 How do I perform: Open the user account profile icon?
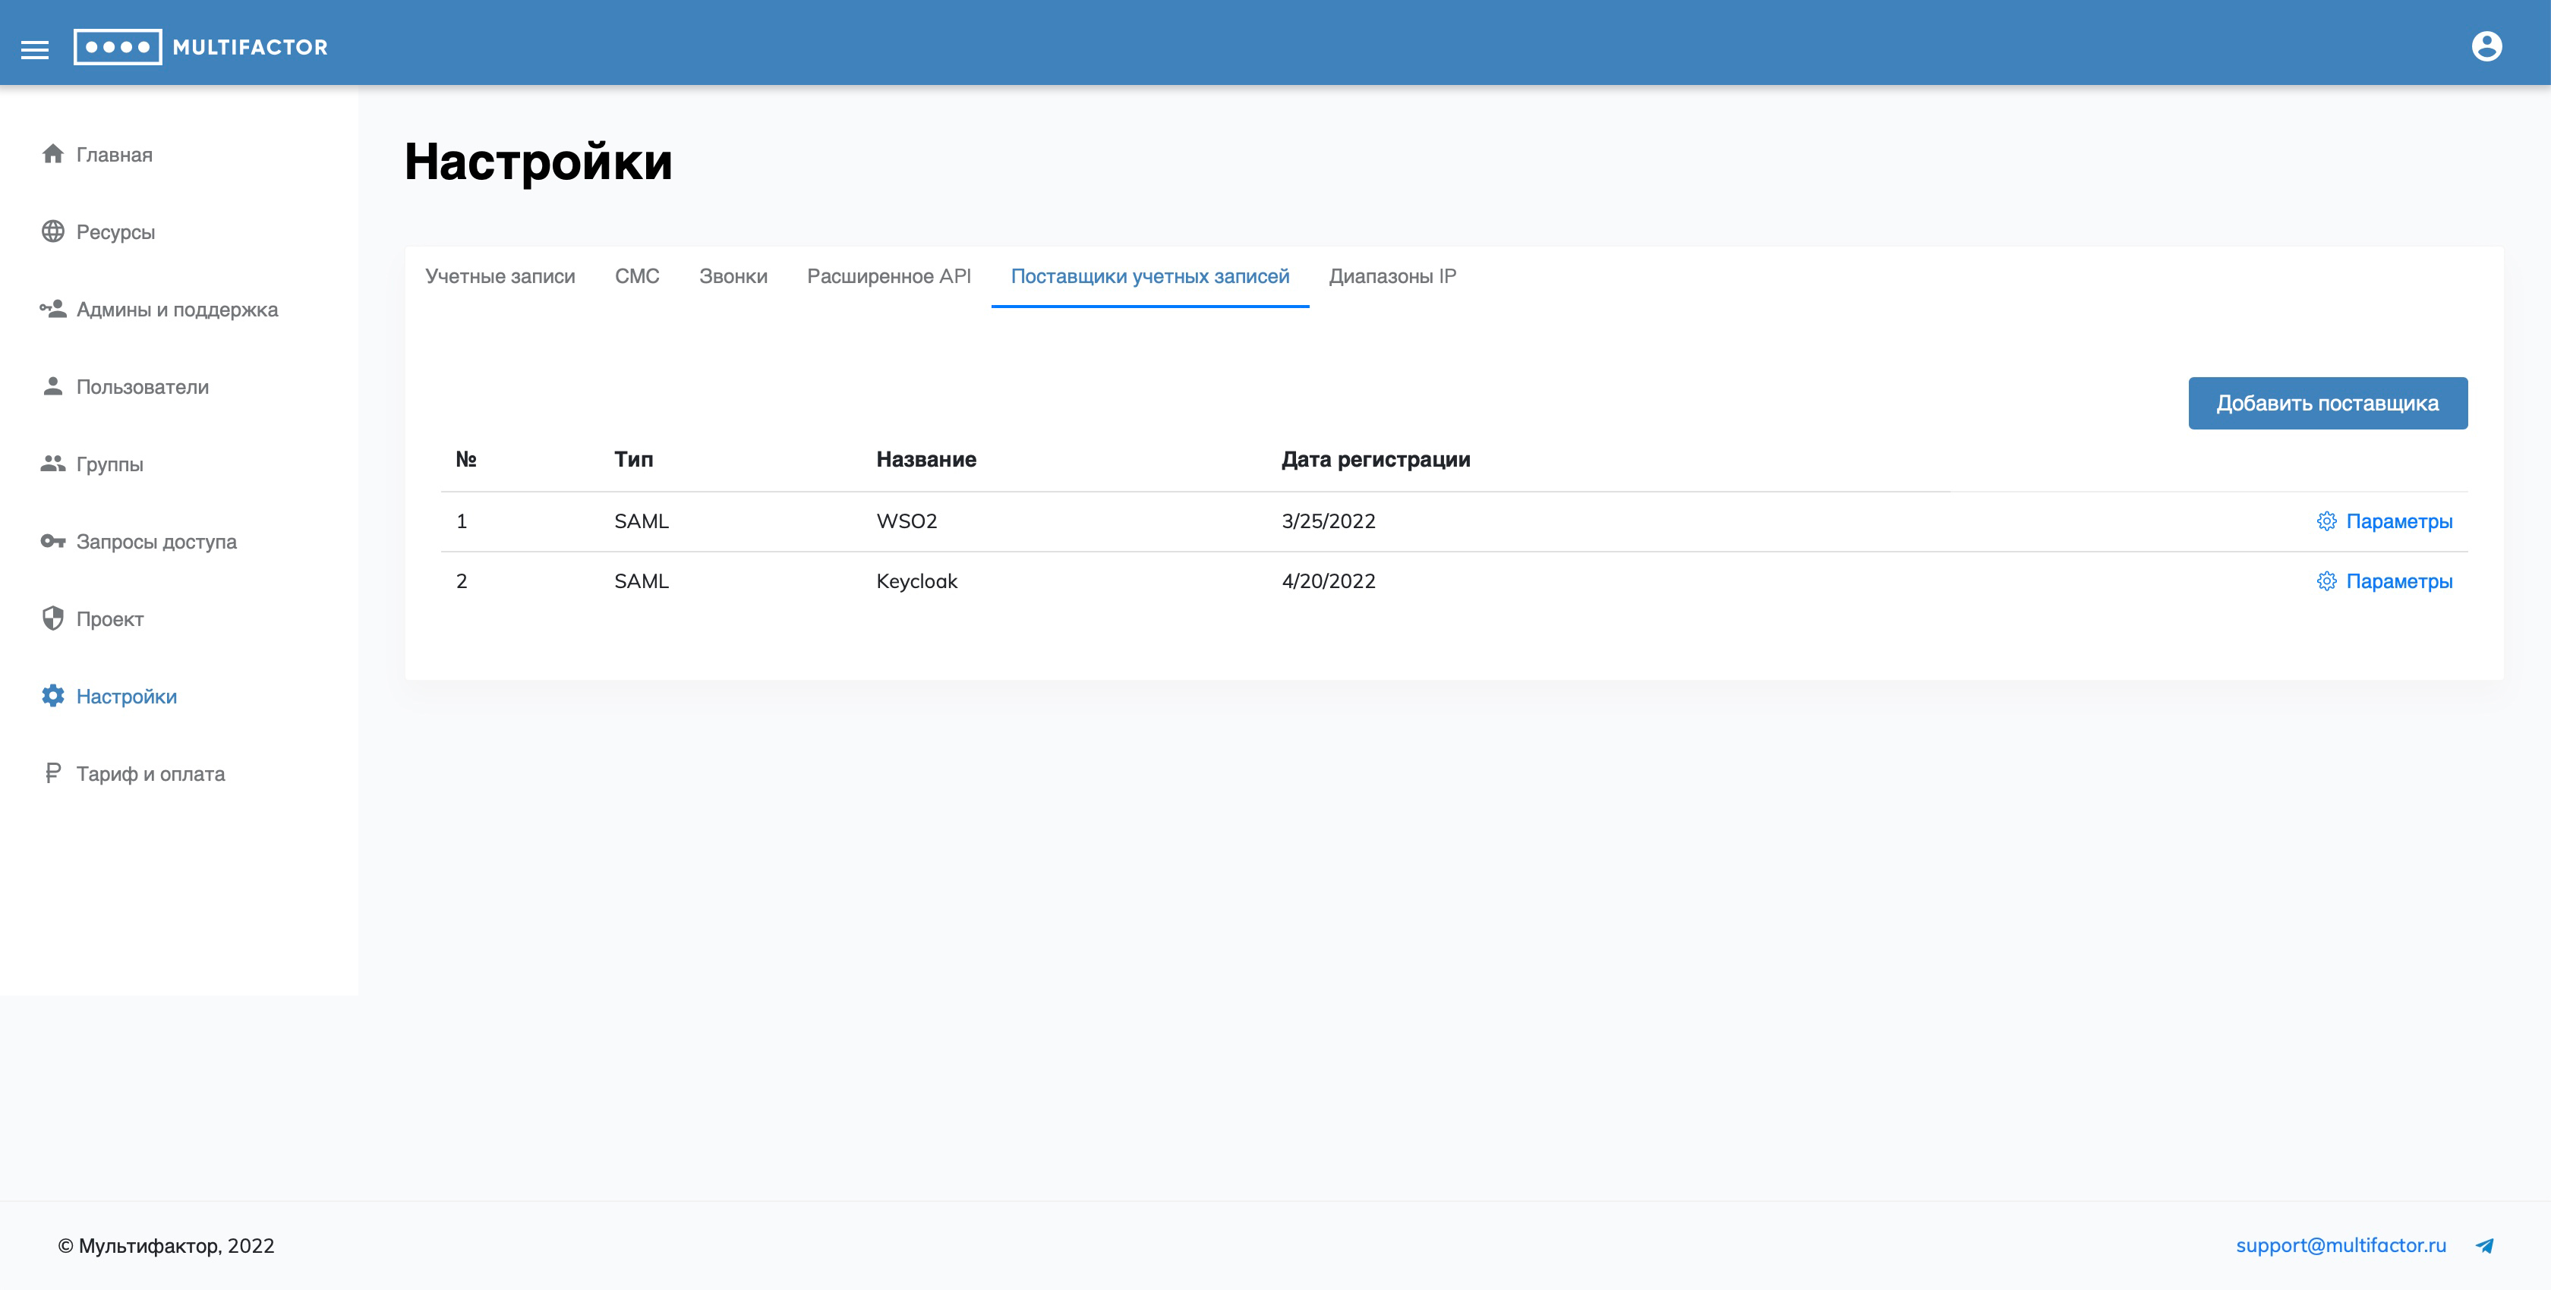point(2486,46)
